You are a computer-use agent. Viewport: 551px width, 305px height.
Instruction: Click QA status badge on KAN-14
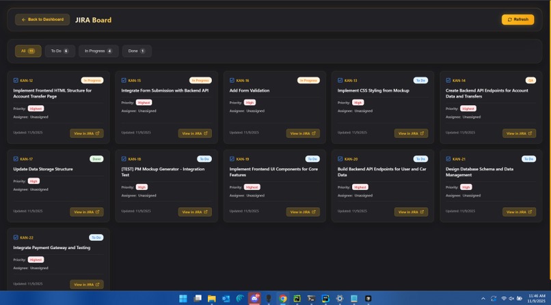(530, 81)
